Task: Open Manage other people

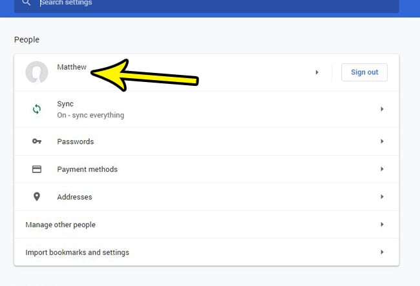Action: (x=207, y=225)
